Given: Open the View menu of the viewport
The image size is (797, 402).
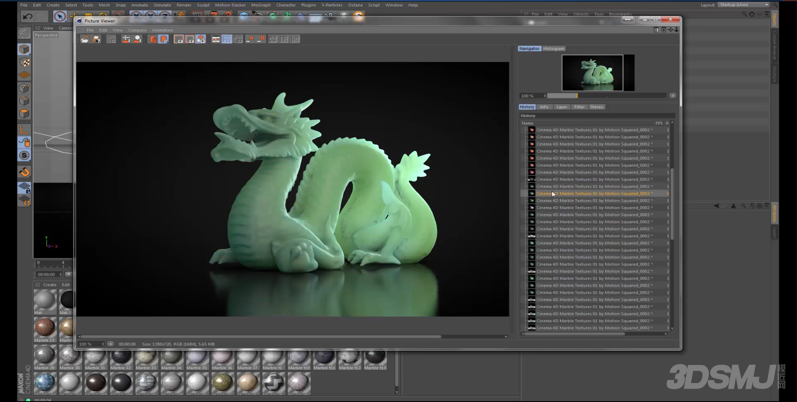Looking at the screenshot, I should tap(48, 28).
